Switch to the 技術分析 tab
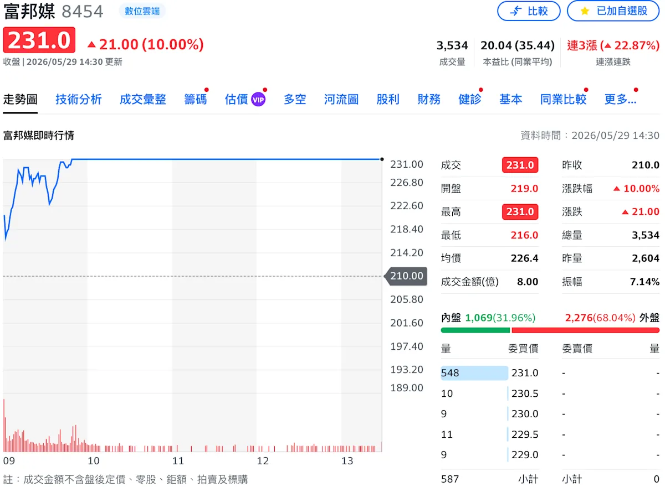 [79, 99]
